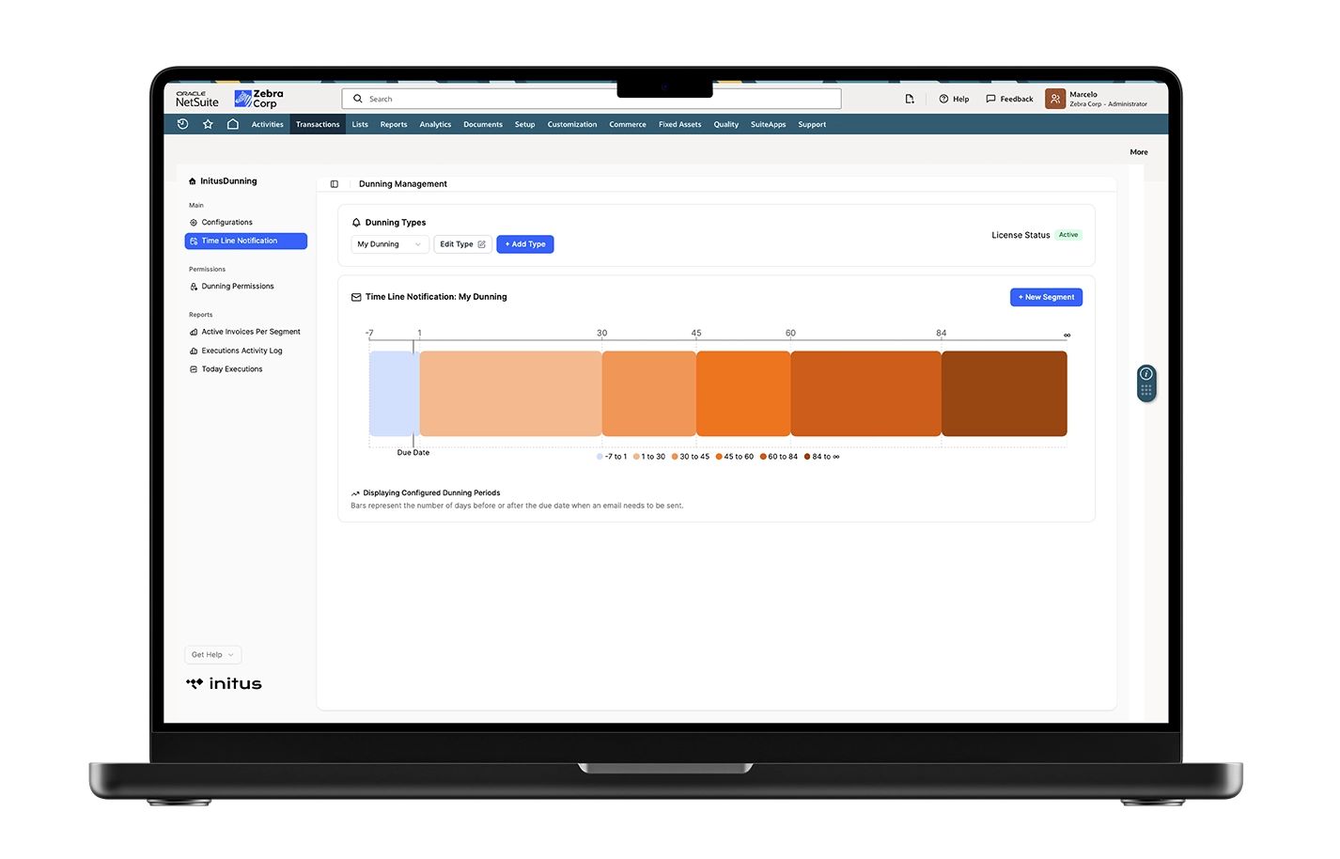1340x859 pixels.
Task: Open the SuiteApps menu
Action: point(768,124)
